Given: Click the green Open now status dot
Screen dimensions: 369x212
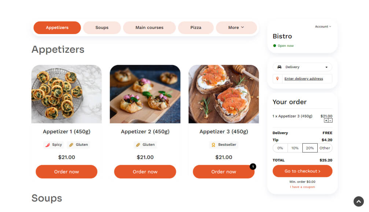Looking at the screenshot, I should click(x=274, y=45).
